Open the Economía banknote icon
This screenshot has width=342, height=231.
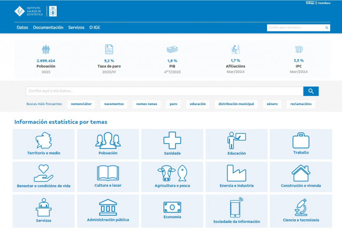(172, 207)
